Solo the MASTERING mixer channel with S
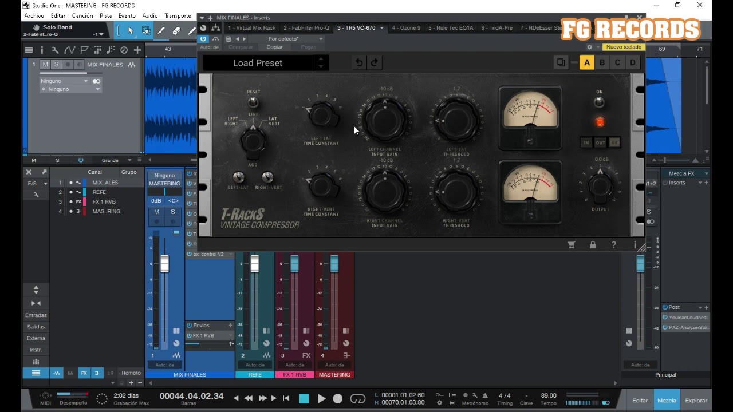Viewport: 733px width, 412px height. point(172,212)
